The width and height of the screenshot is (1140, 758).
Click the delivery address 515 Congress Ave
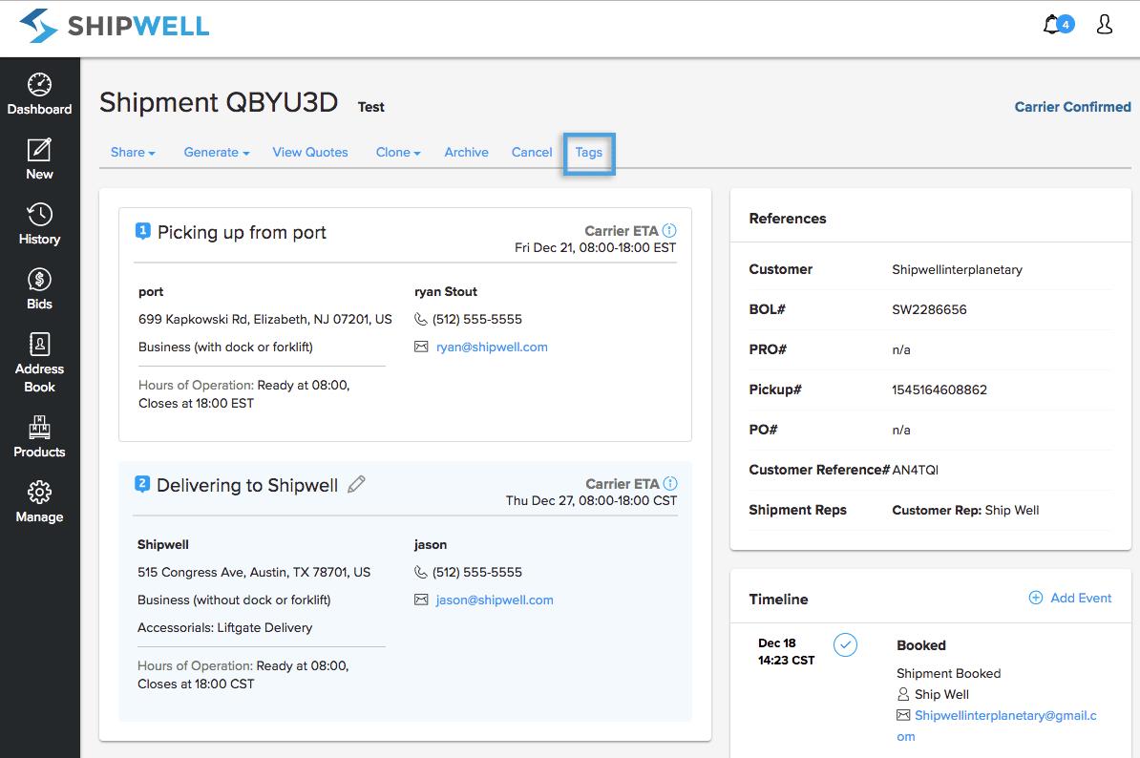pos(254,572)
